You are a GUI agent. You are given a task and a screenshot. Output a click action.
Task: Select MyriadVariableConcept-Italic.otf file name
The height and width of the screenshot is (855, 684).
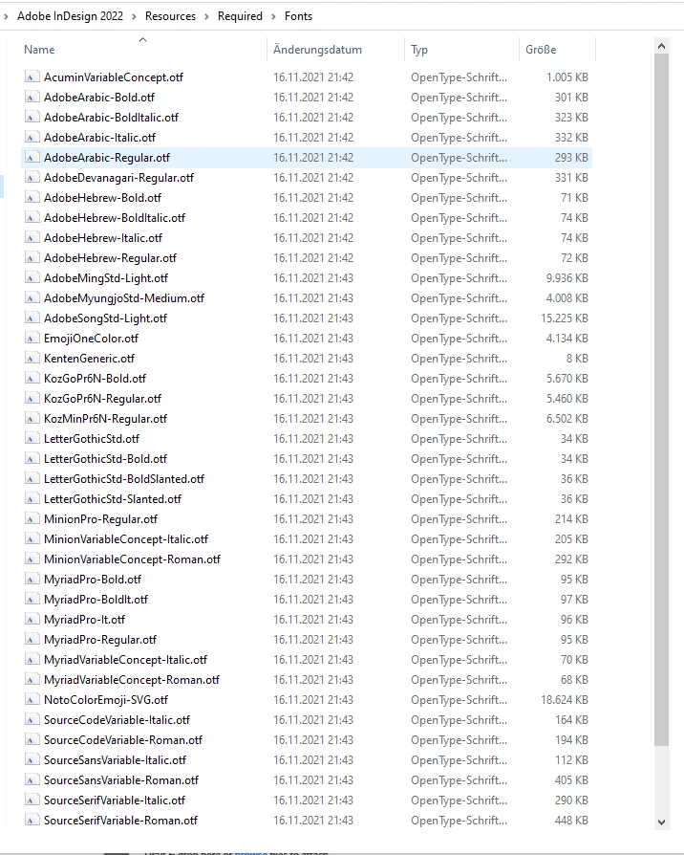[126, 660]
